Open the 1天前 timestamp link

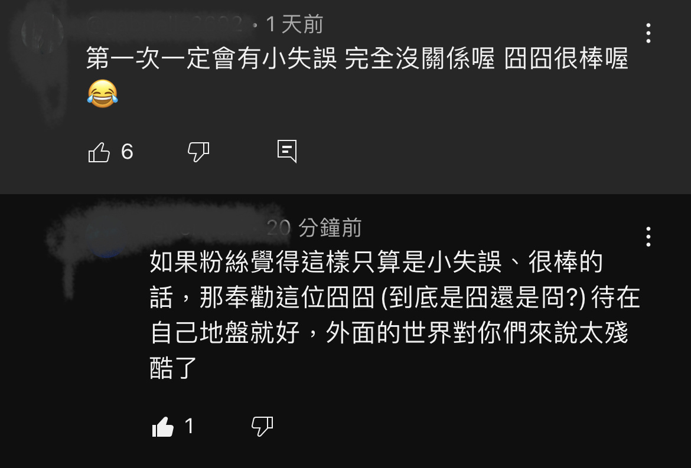[x=294, y=24]
